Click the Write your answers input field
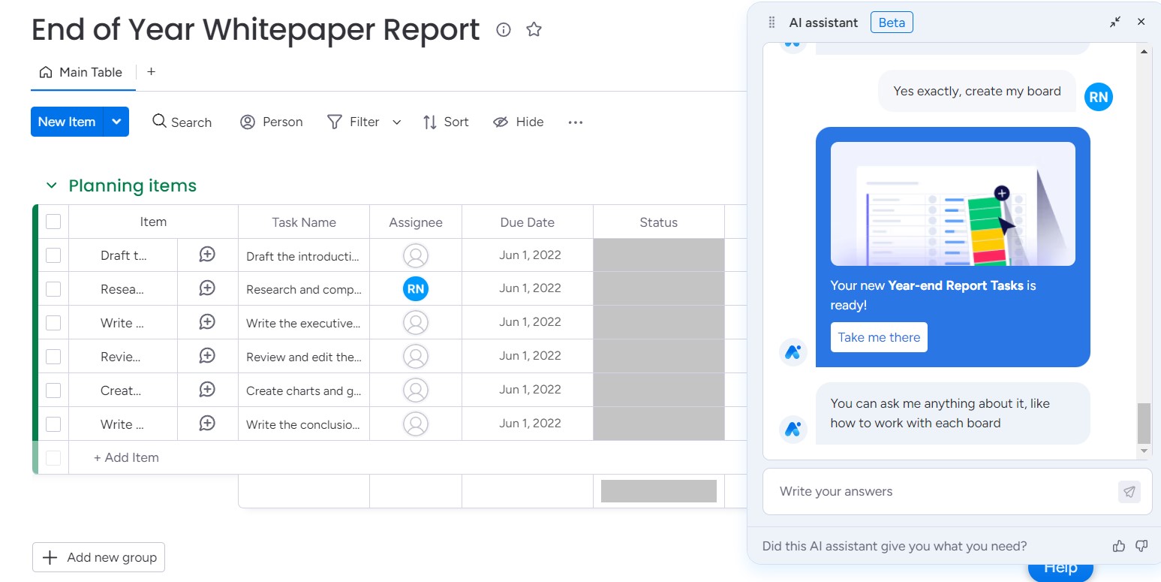 click(938, 492)
